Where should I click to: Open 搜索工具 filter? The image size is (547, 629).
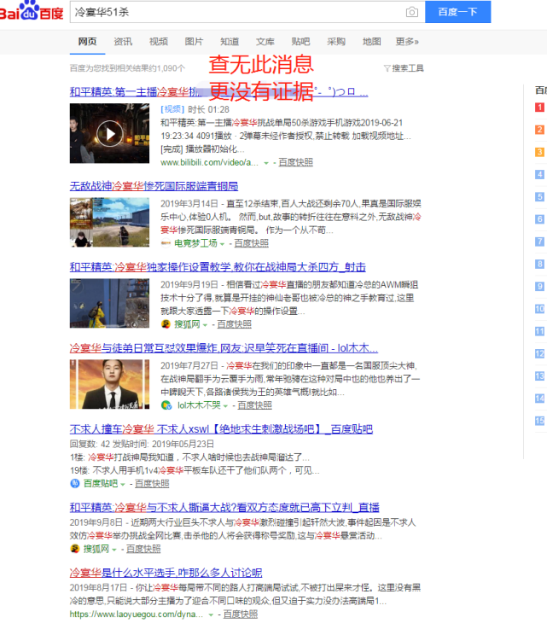tap(404, 68)
